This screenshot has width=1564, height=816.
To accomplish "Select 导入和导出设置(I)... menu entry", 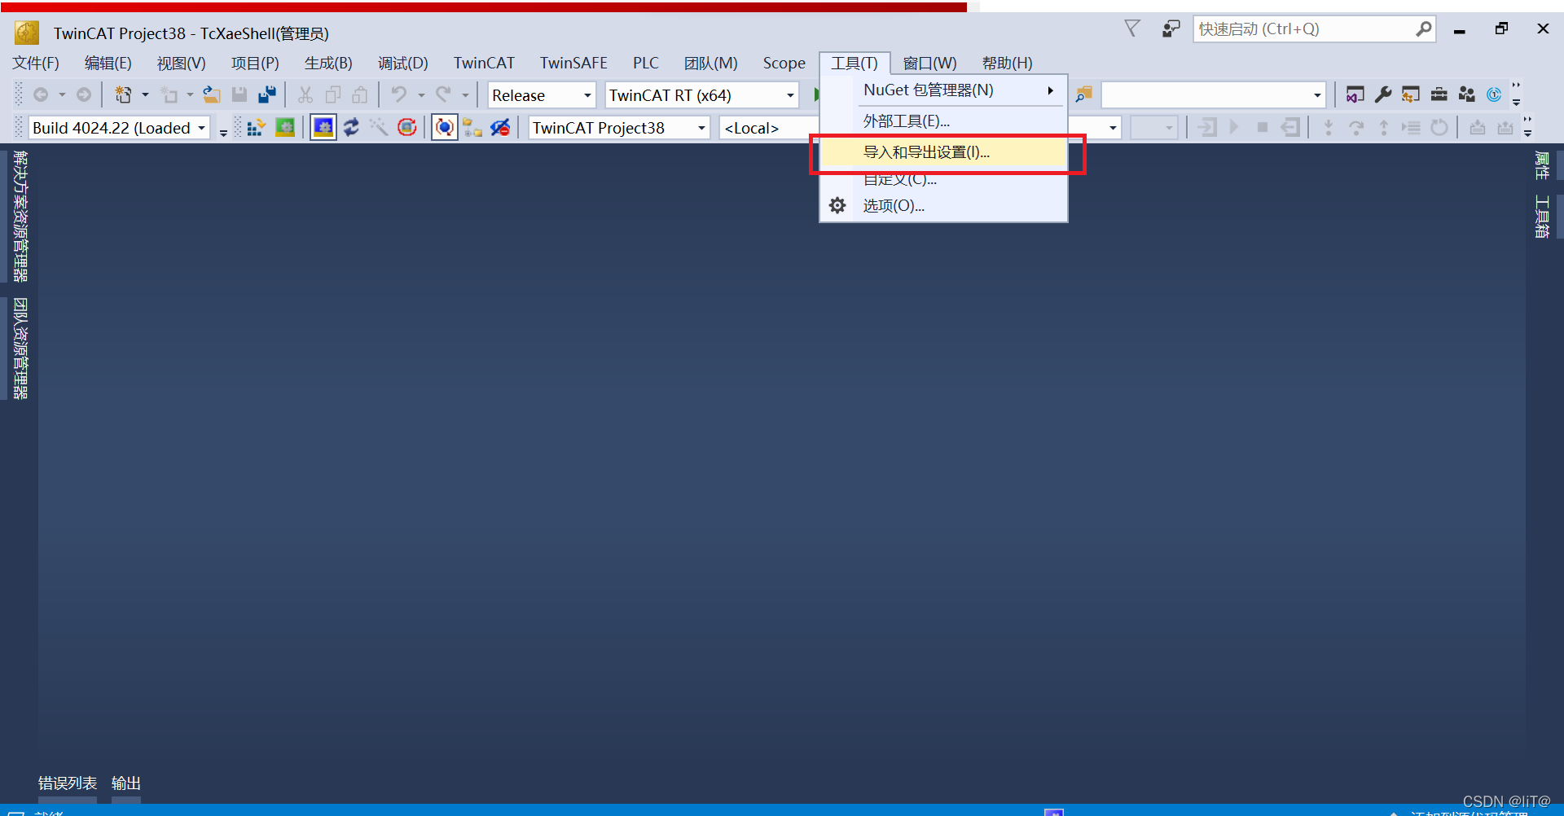I will 944,152.
